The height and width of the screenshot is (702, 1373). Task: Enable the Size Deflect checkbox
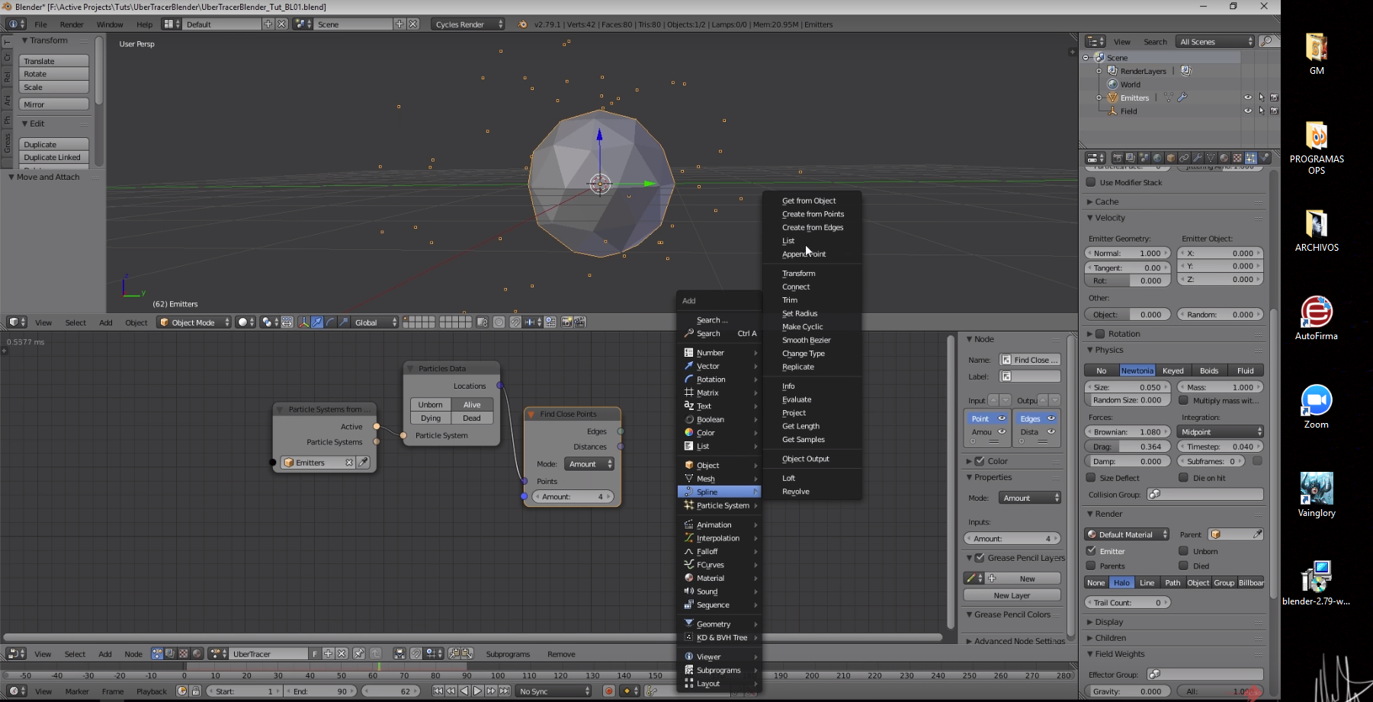1091,478
